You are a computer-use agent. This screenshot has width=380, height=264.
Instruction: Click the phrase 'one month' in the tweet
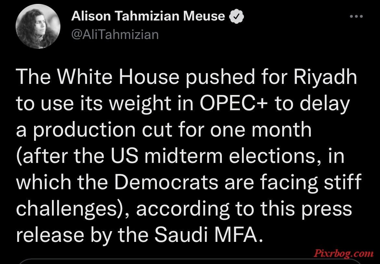261,129
